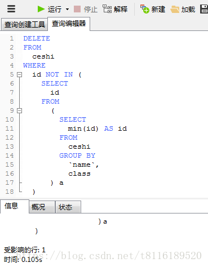Click the alias ') a' on line 17
This screenshot has height=267, width=208.
point(57,183)
